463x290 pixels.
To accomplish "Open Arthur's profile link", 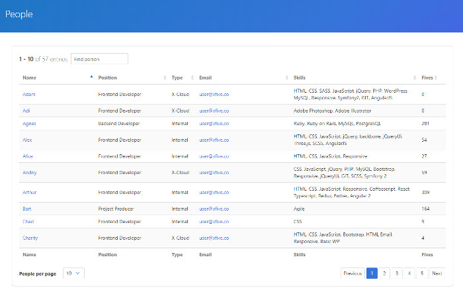I will point(30,192).
